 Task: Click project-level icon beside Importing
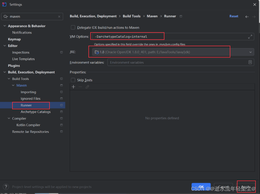61,92
